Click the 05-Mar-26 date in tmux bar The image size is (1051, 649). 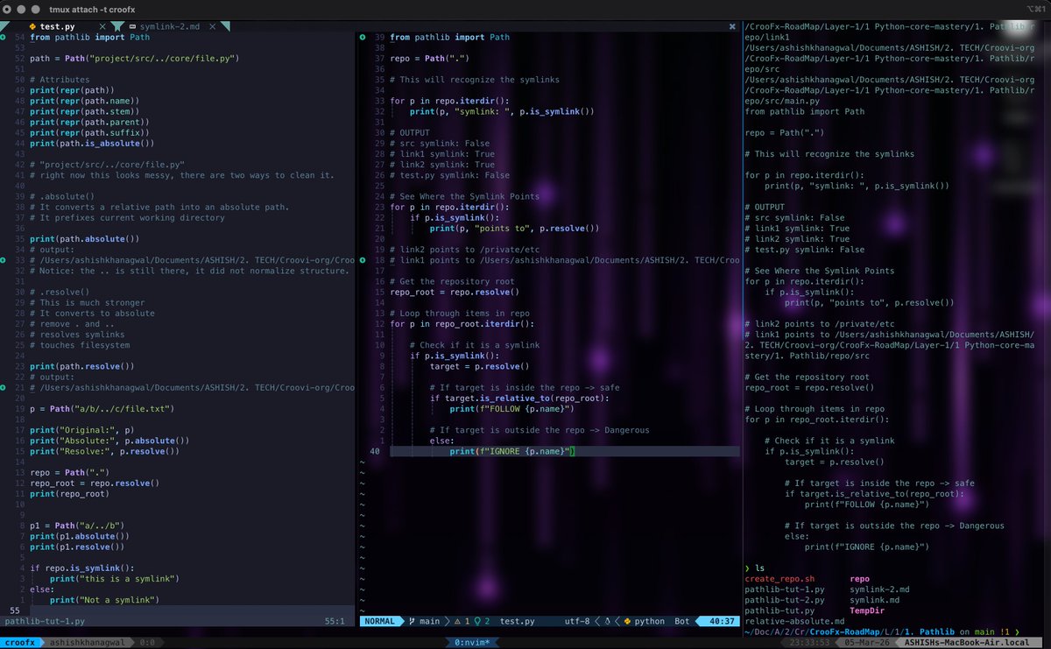[x=868, y=642]
